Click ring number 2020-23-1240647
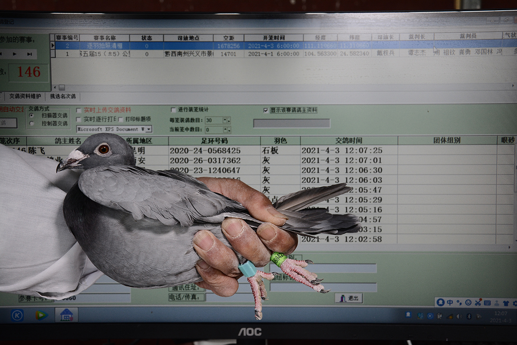Image resolution: width=517 pixels, height=345 pixels. pos(205,170)
